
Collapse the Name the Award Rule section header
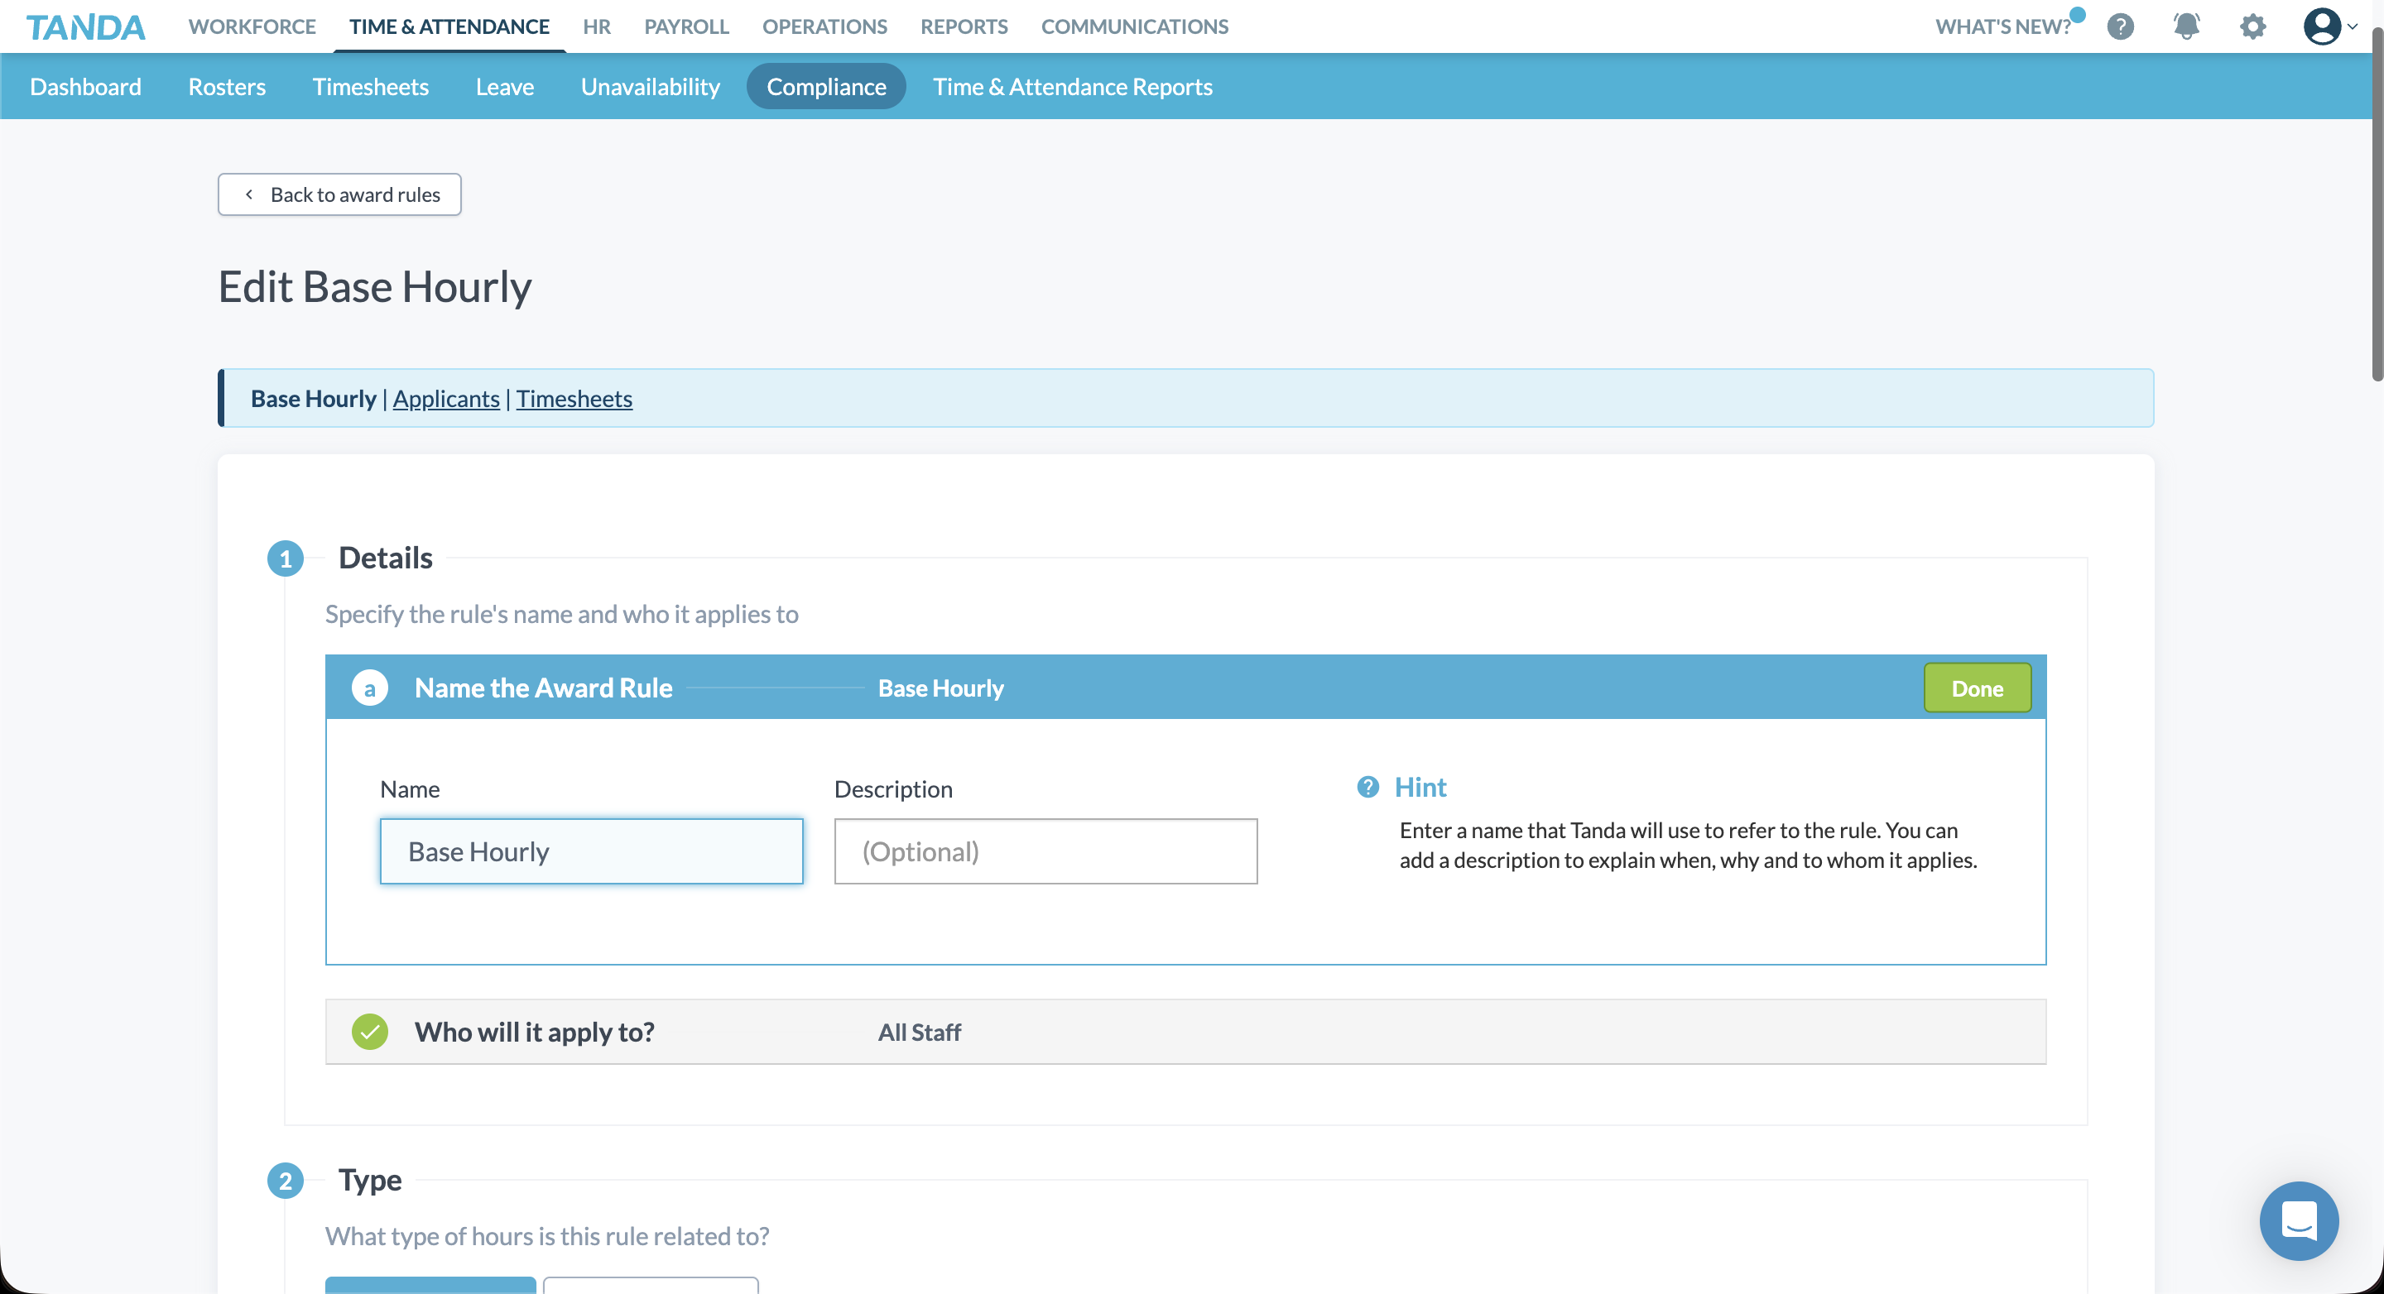[543, 688]
